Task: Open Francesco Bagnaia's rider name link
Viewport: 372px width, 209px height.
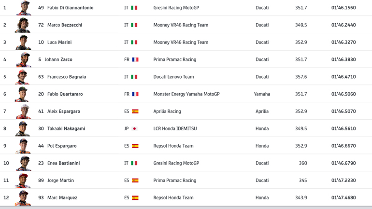Action: coord(66,77)
